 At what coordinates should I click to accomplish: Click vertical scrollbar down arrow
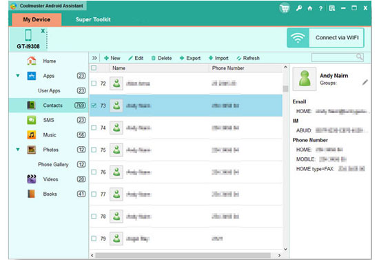click(285, 249)
